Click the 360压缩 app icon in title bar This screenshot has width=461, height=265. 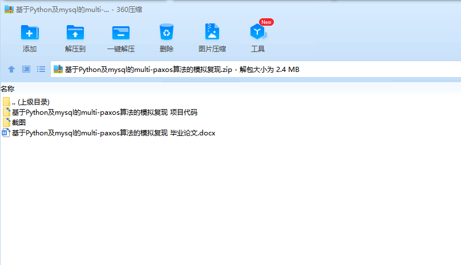tap(9, 9)
